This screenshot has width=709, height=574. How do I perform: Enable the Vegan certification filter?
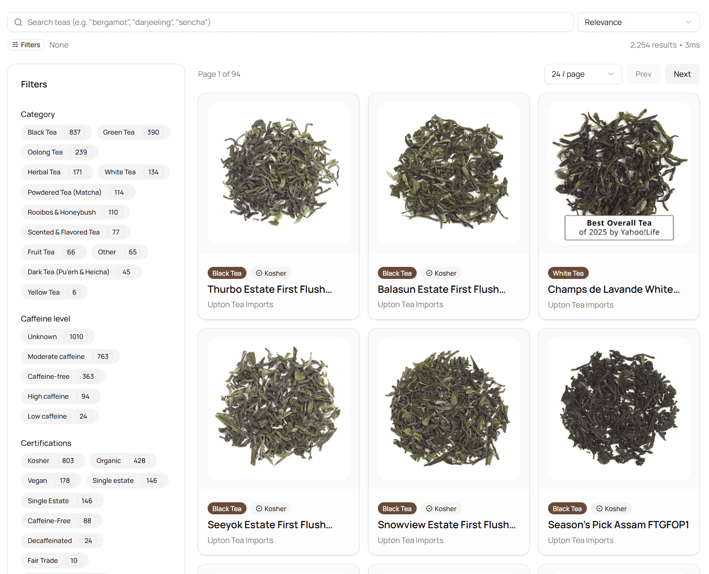50,480
